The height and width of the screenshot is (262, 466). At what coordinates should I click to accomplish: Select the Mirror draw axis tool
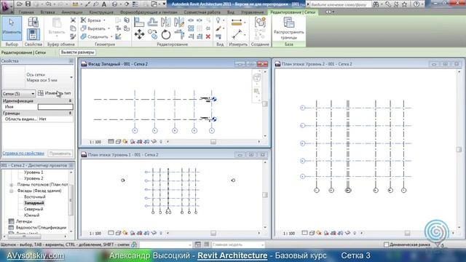[x=179, y=22]
